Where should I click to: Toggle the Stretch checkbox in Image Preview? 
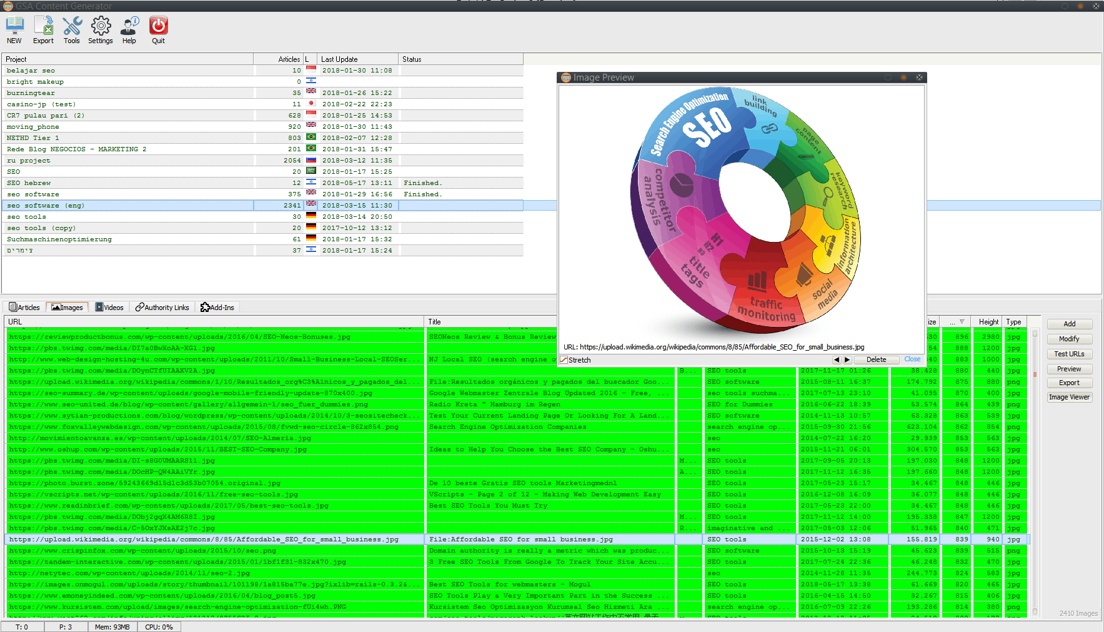564,360
